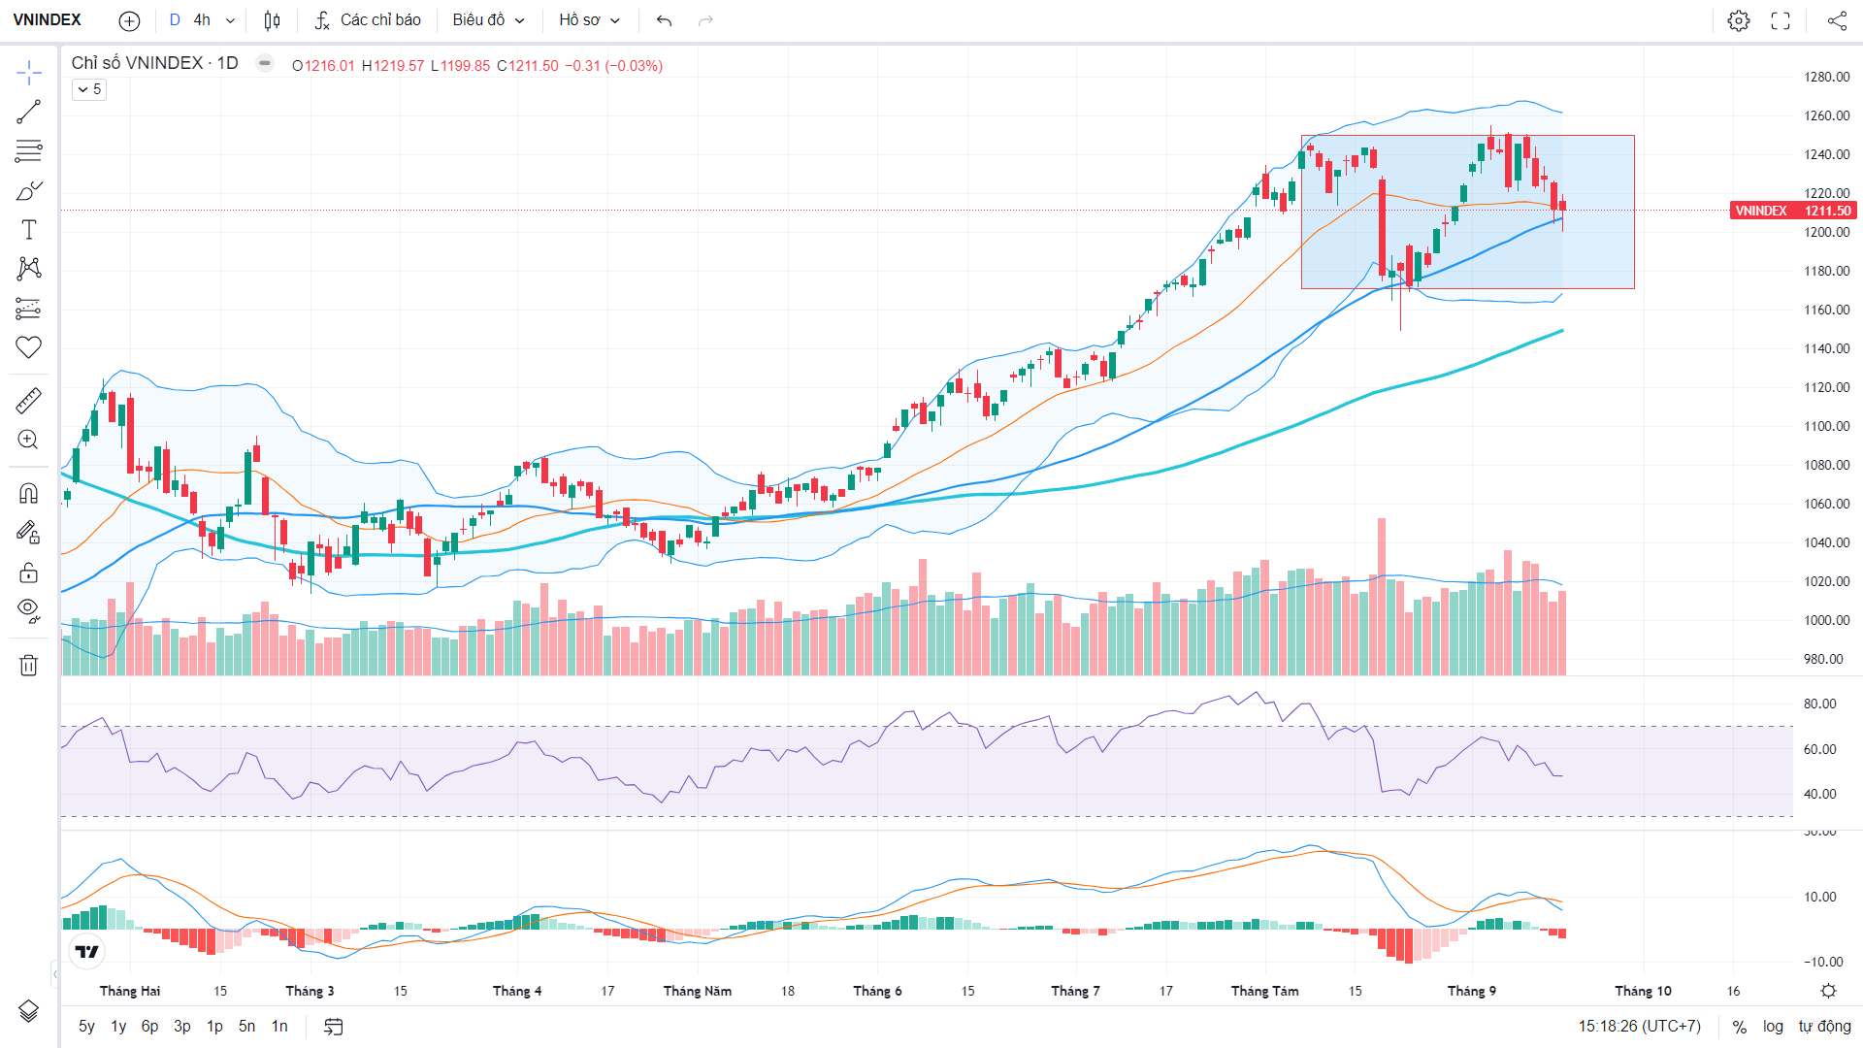Viewport: 1863px width, 1048px height.
Task: Select the text annotation tool
Action: pos(29,230)
